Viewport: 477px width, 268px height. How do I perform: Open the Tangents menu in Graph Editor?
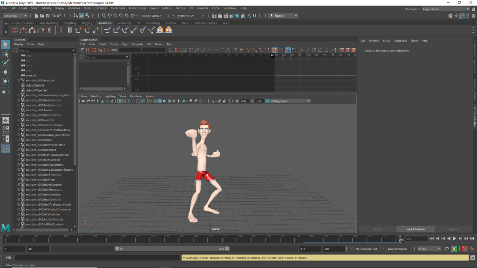tap(137, 44)
